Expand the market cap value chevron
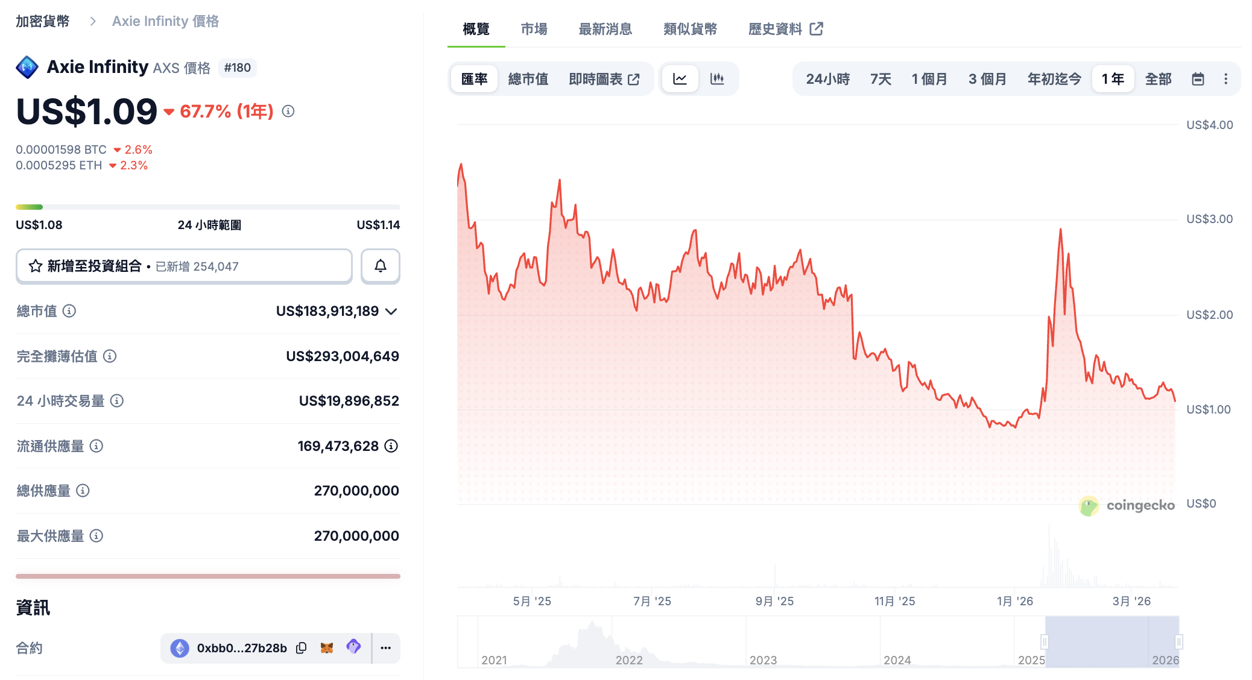 [391, 312]
